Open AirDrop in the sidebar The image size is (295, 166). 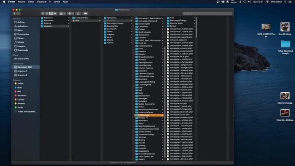coord(21,22)
